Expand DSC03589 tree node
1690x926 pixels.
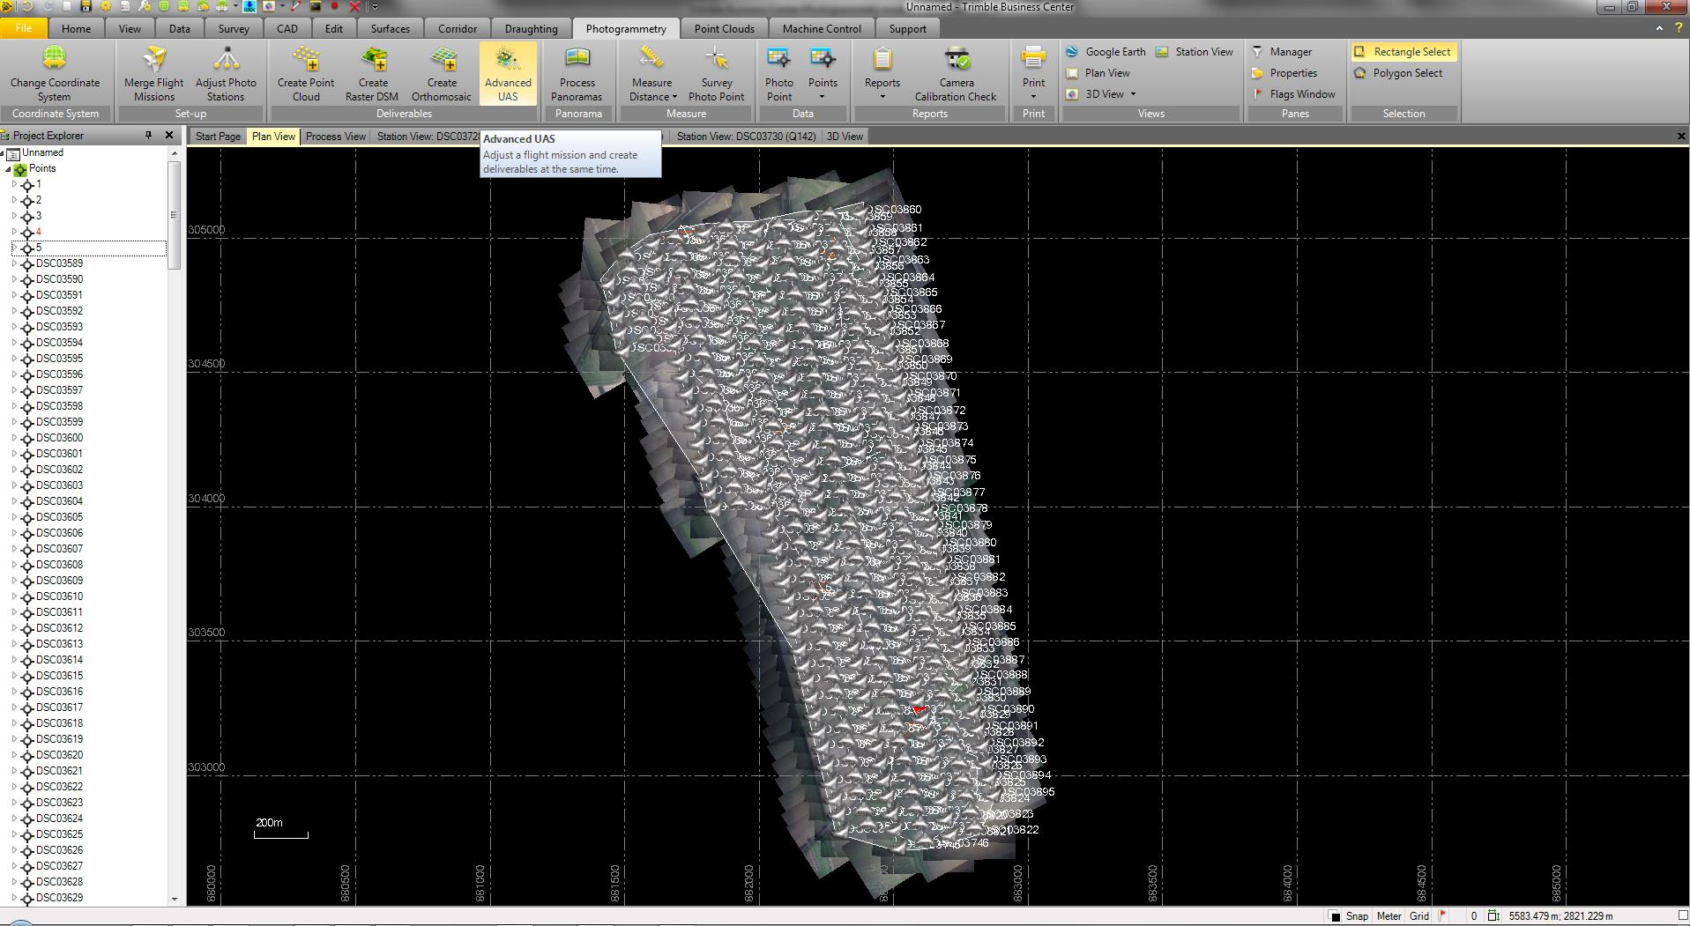pyautogui.click(x=14, y=263)
